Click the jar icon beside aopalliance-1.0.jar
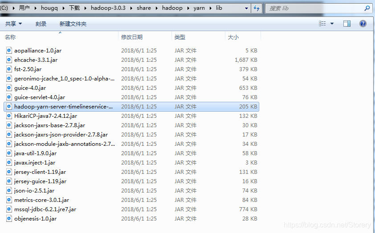 tap(9, 50)
